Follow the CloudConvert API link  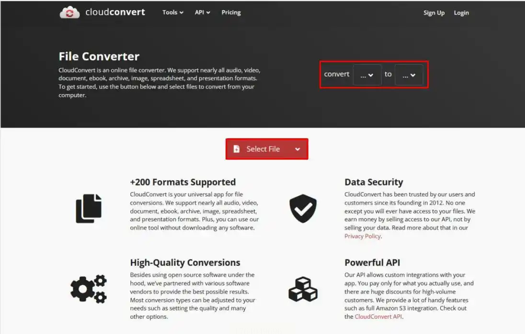pyautogui.click(x=378, y=317)
